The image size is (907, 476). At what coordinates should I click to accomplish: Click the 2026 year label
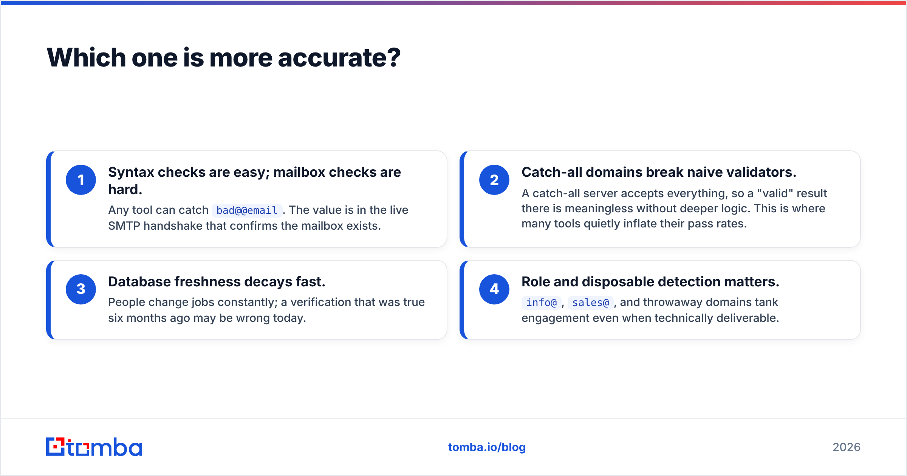pyautogui.click(x=847, y=447)
